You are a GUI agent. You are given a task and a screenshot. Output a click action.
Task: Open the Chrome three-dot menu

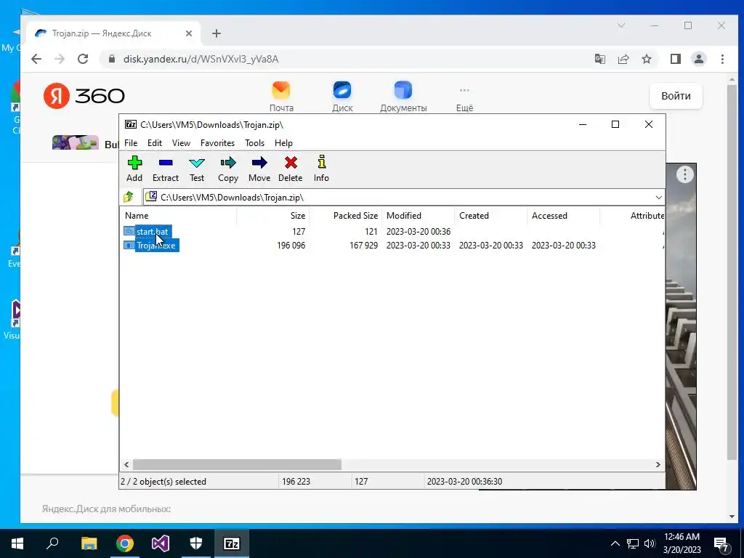point(722,59)
